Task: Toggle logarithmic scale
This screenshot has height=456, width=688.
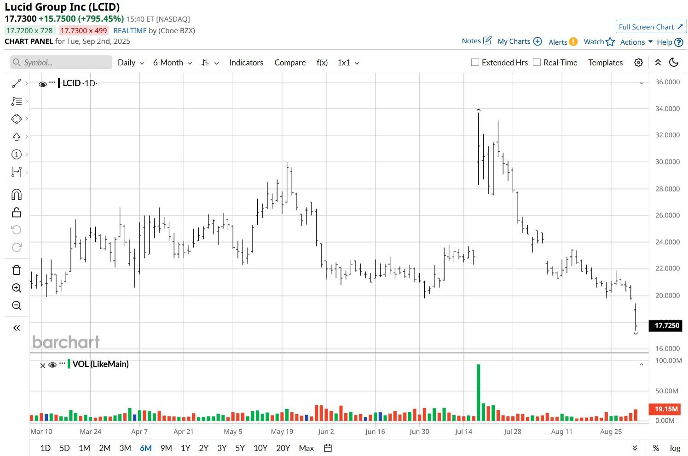Action: (675, 448)
